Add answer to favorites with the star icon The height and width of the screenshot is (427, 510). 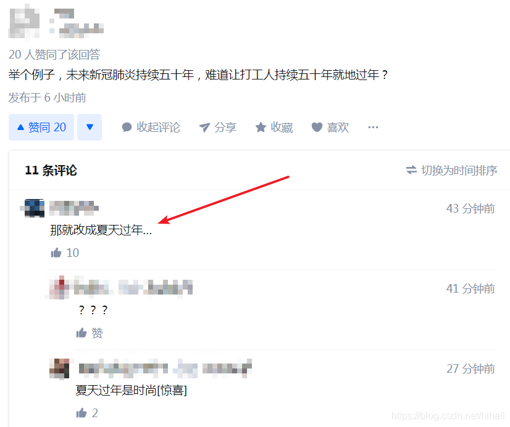pyautogui.click(x=261, y=127)
